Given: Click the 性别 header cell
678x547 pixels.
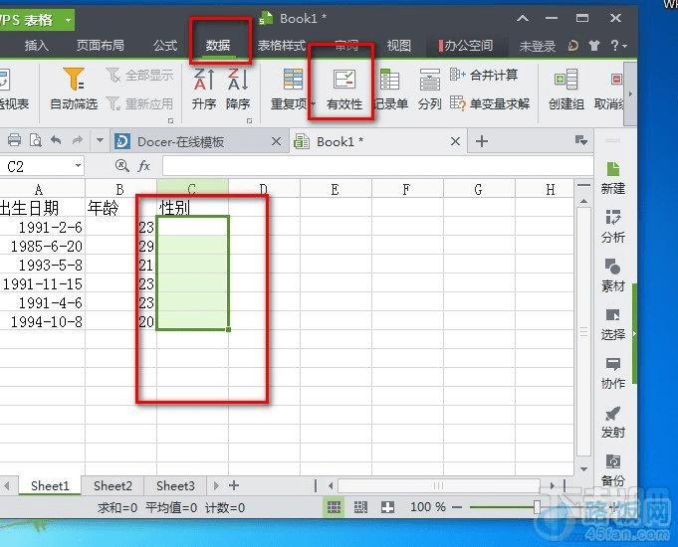Looking at the screenshot, I should click(x=192, y=208).
